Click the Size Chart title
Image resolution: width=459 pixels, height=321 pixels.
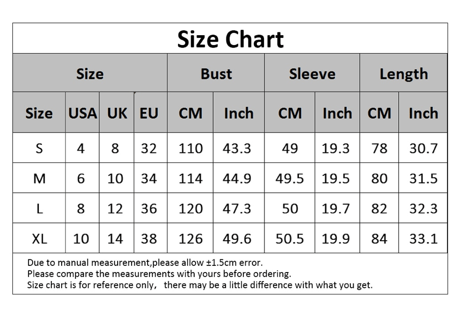click(230, 39)
